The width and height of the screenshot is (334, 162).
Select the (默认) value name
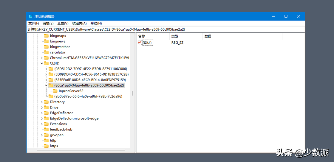[148, 43]
